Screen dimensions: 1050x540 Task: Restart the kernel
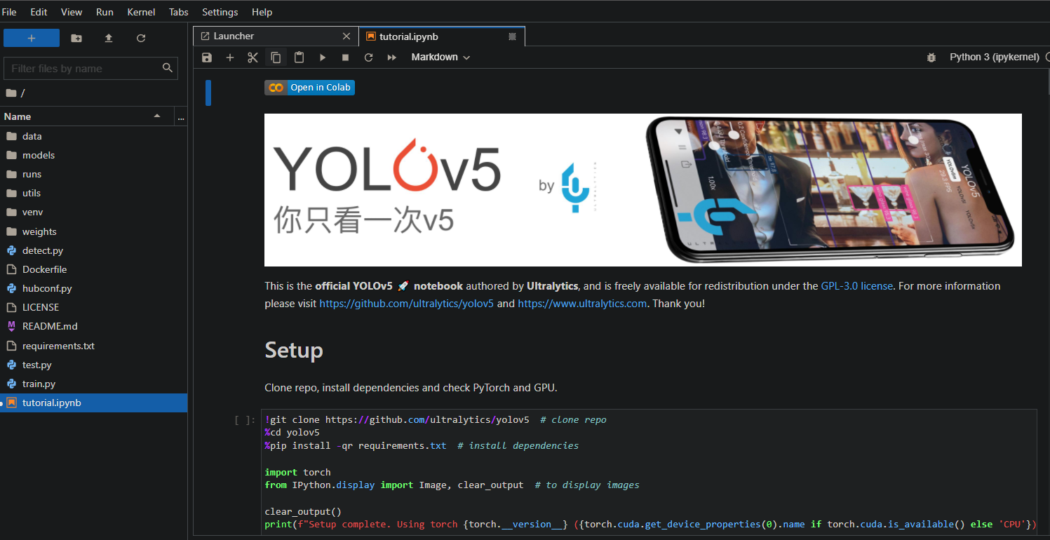[368, 58]
